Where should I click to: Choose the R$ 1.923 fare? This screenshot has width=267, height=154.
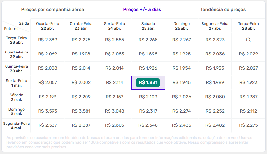(x=248, y=83)
